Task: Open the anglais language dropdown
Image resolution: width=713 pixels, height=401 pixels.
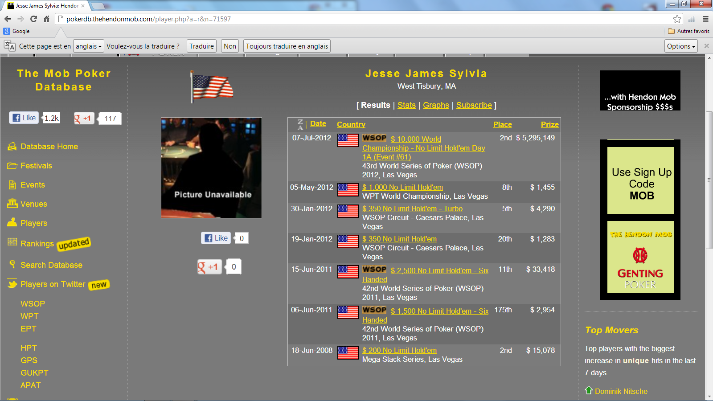Action: (x=89, y=46)
